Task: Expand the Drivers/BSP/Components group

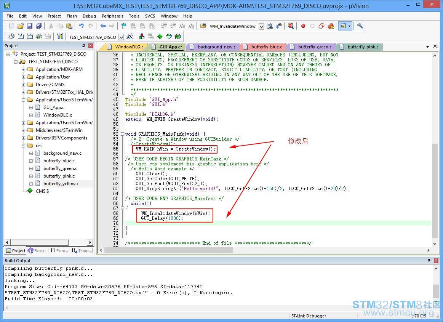Action: pos(24,138)
